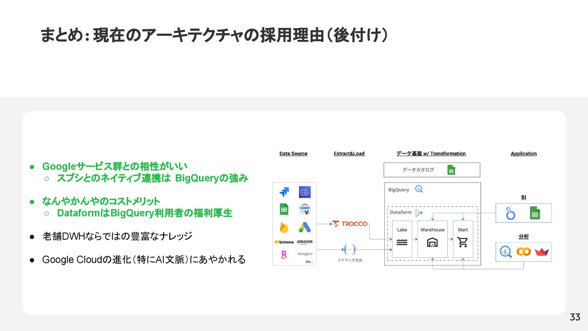Click the Colab icon in 分析 box
This screenshot has width=588, height=331.
tap(523, 252)
